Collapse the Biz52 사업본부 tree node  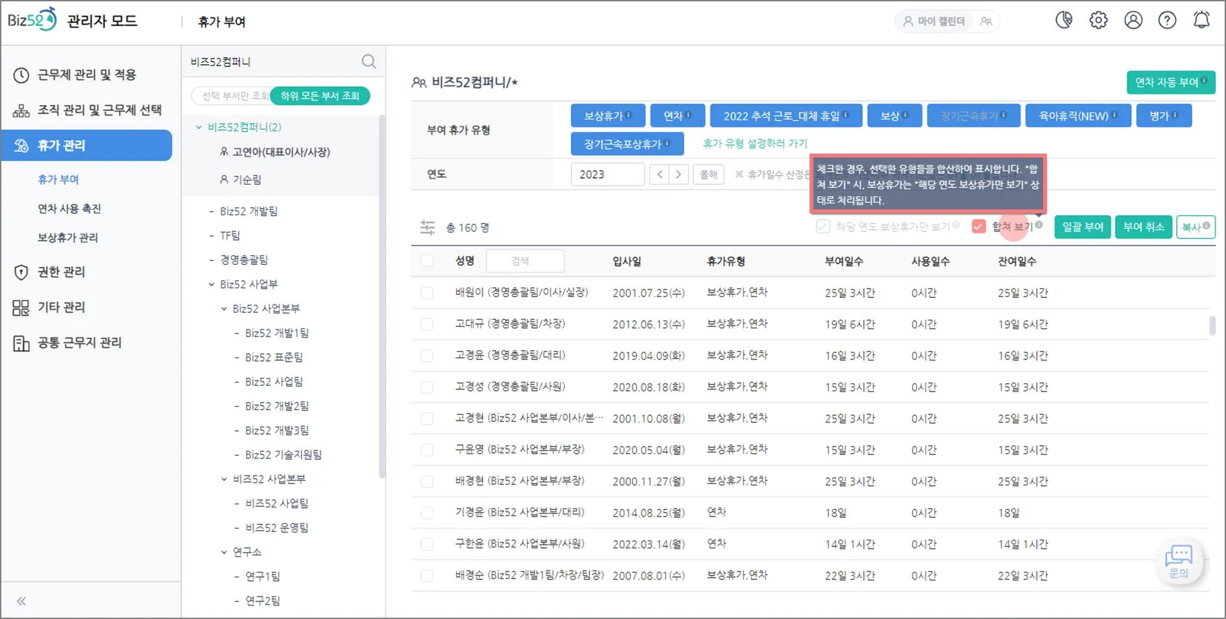point(224,309)
